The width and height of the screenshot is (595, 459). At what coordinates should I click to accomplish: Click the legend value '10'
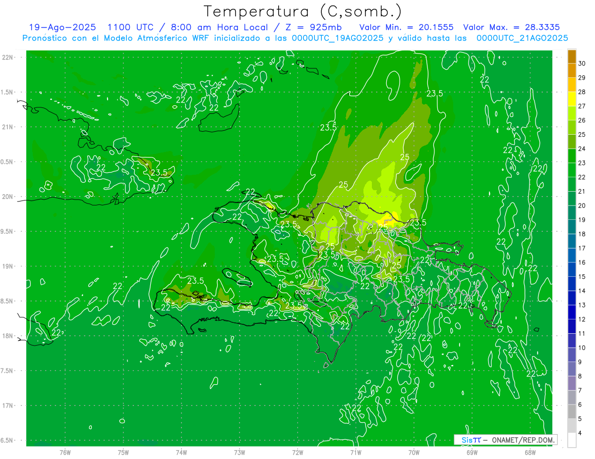point(582,348)
